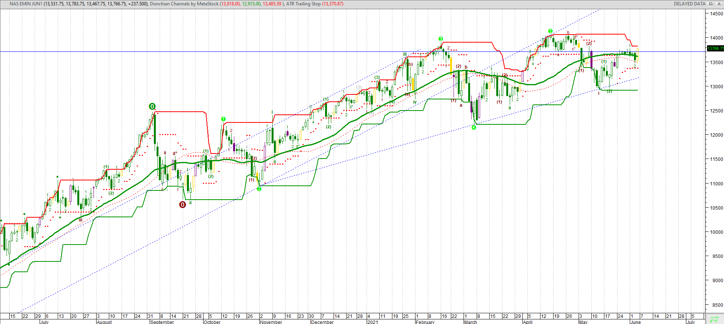Click the 14500 price axis label

tap(716, 13)
